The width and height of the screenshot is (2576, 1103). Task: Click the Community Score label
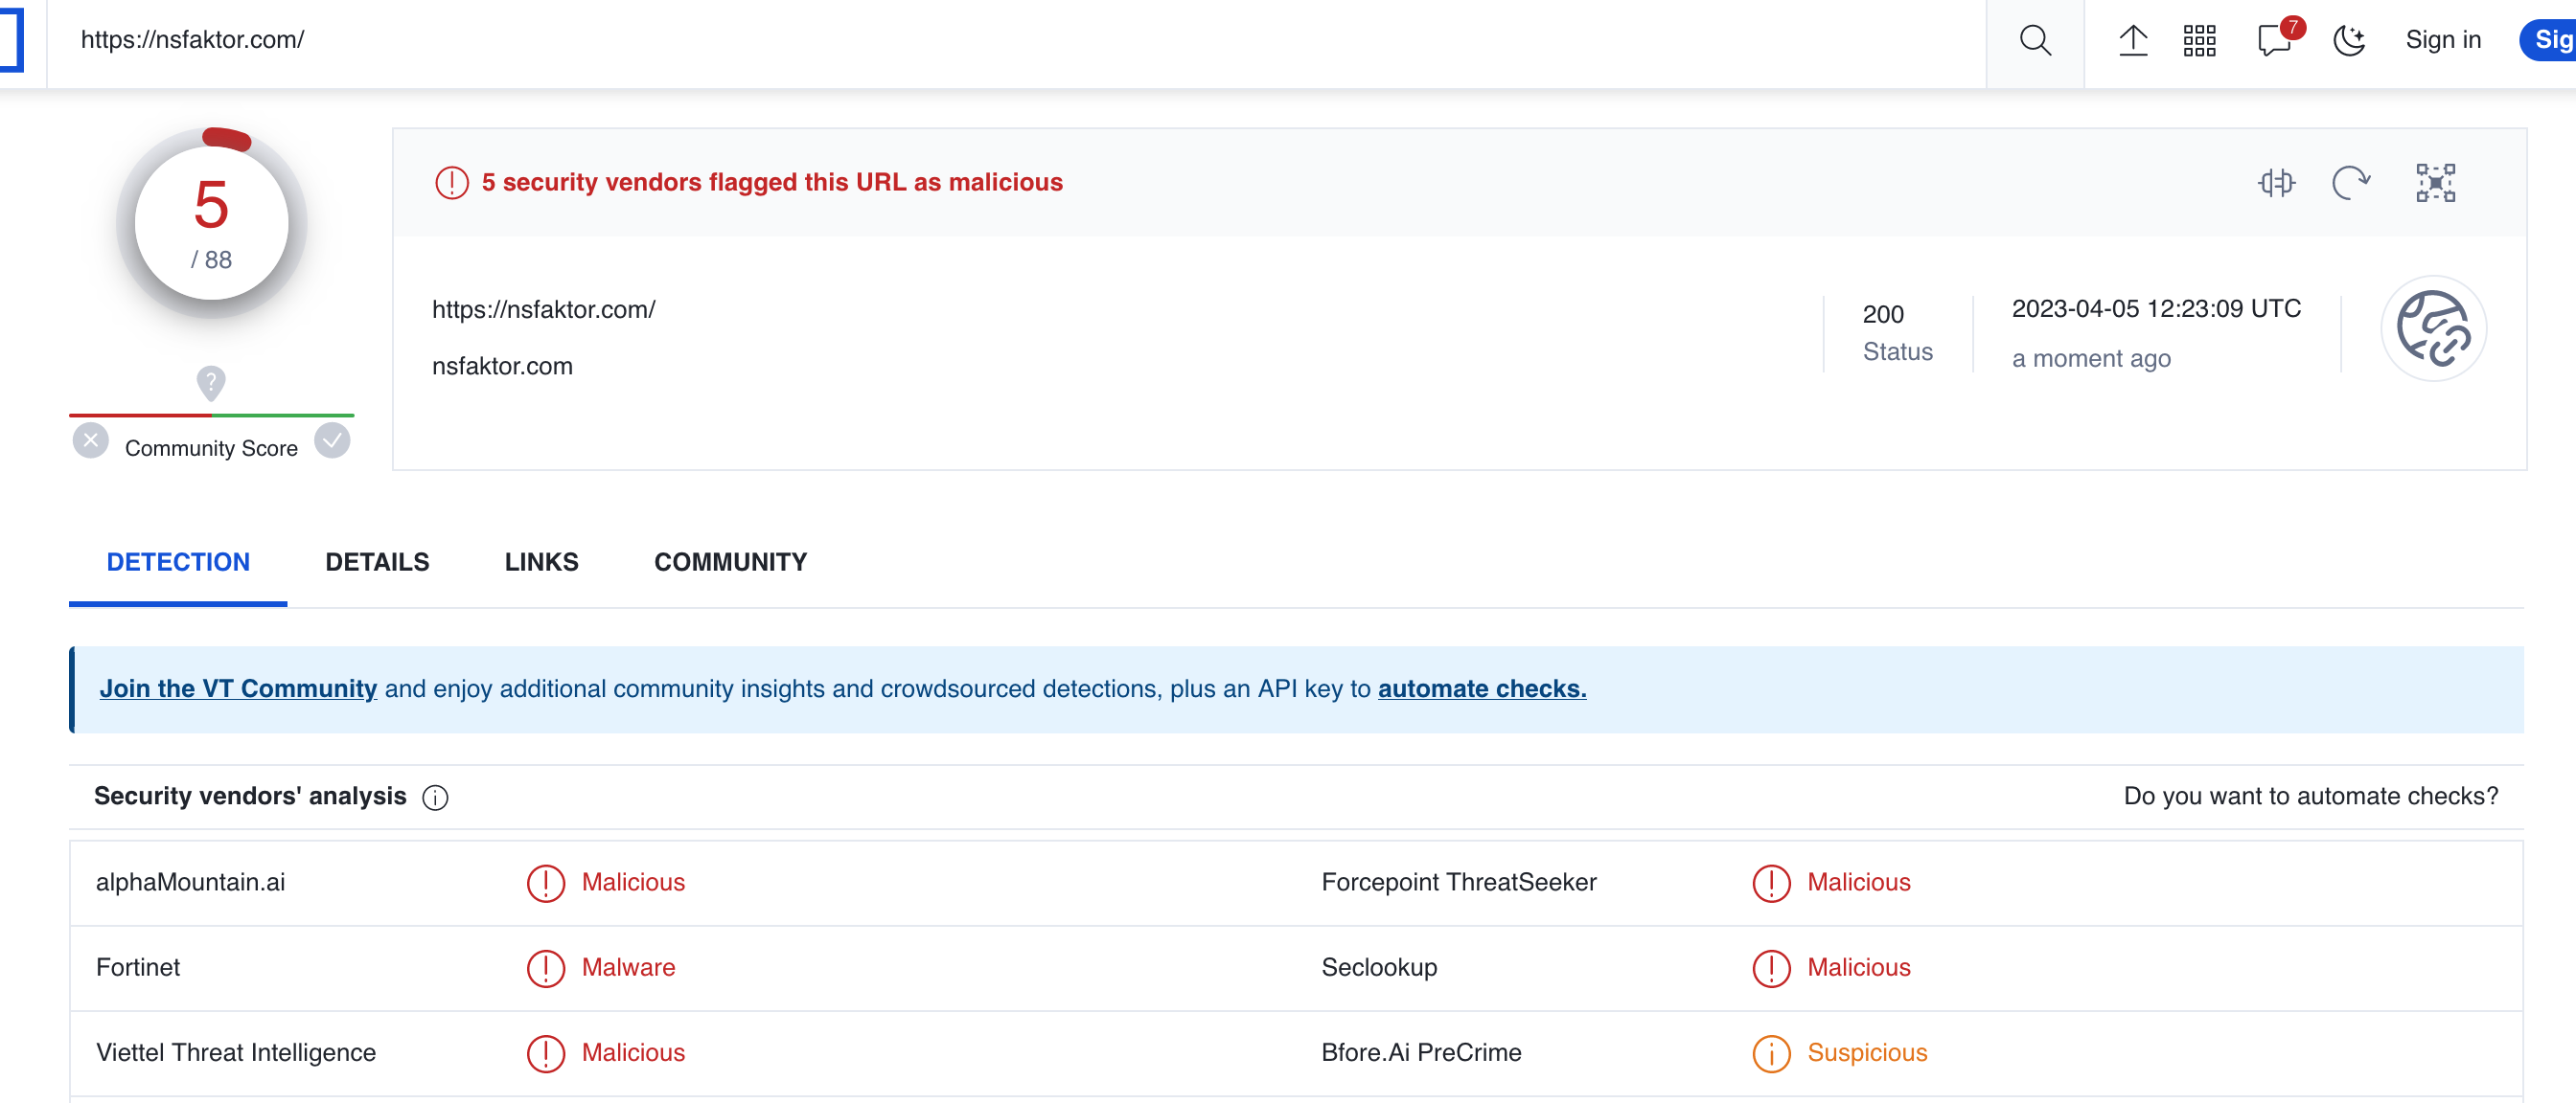coord(211,449)
